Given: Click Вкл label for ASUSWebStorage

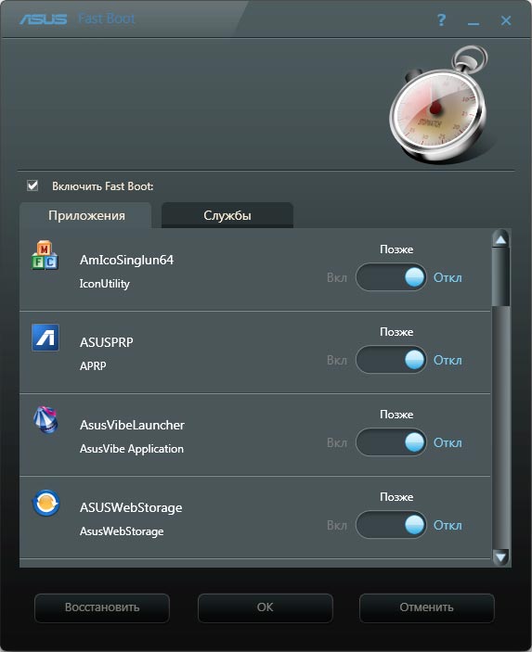Looking at the screenshot, I should point(337,525).
